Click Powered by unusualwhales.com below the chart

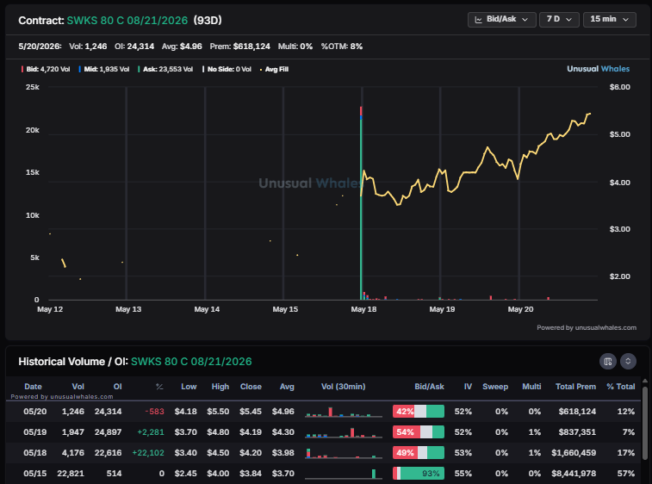[587, 327]
